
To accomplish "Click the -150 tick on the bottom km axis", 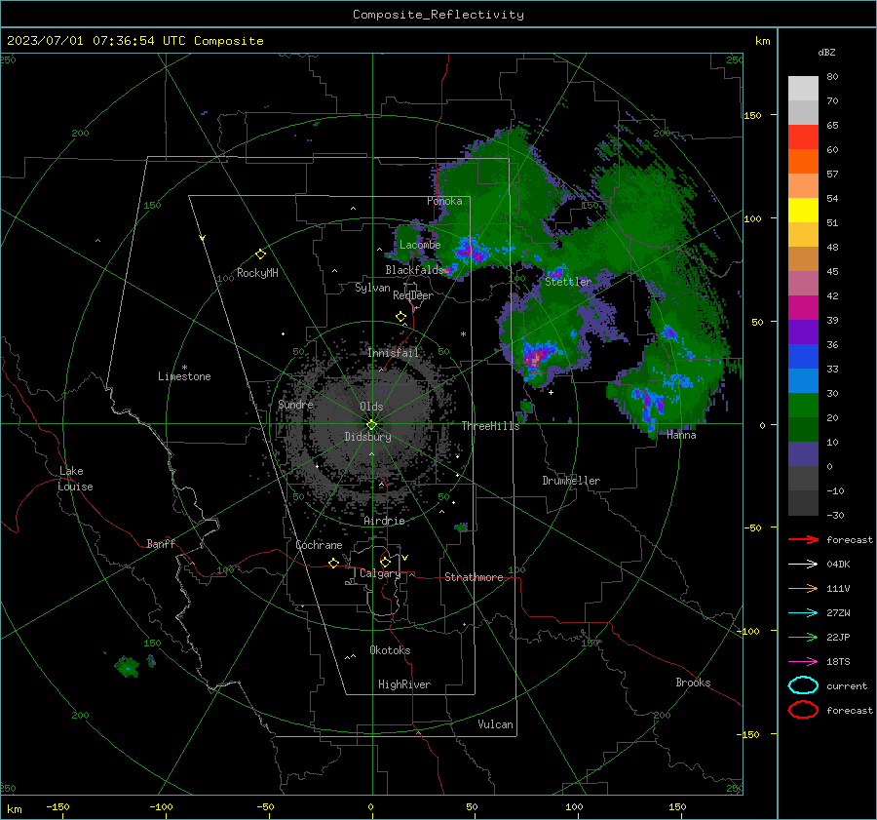I will tap(57, 806).
